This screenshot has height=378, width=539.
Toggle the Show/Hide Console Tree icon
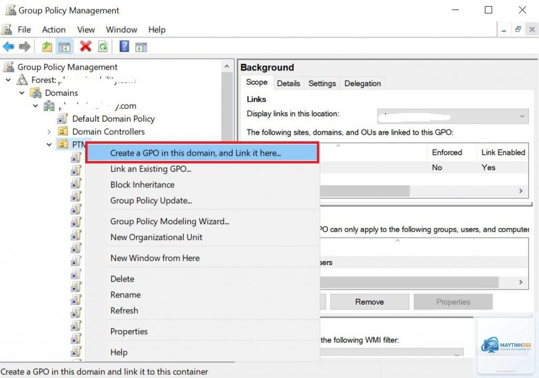64,46
